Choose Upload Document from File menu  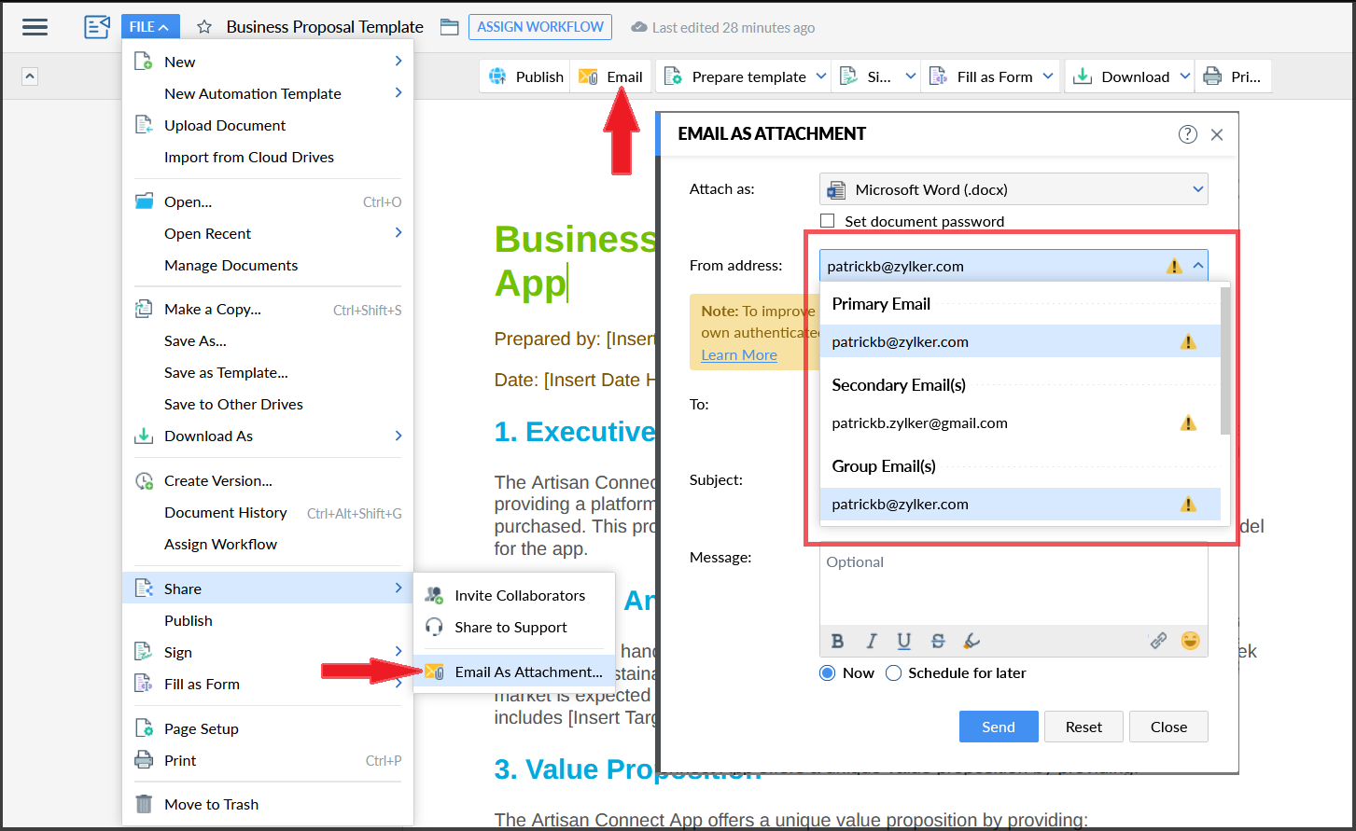pos(268,125)
